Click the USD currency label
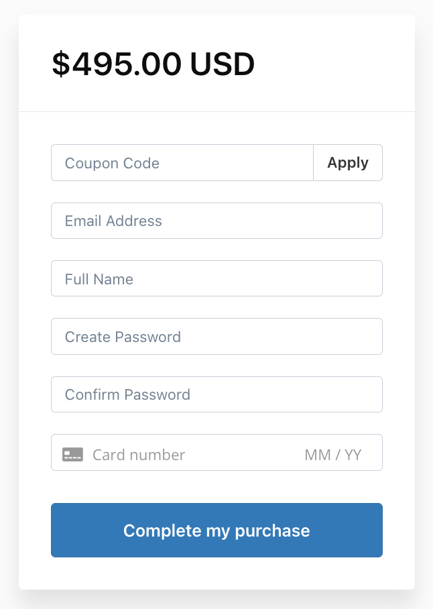This screenshot has width=433, height=609. (x=222, y=65)
